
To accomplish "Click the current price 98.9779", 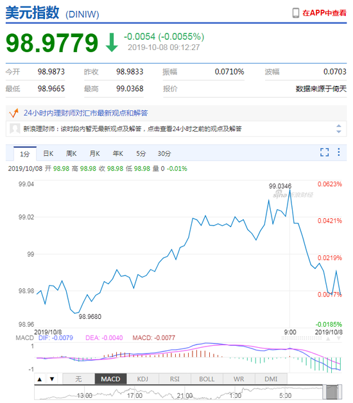I will (52, 43).
